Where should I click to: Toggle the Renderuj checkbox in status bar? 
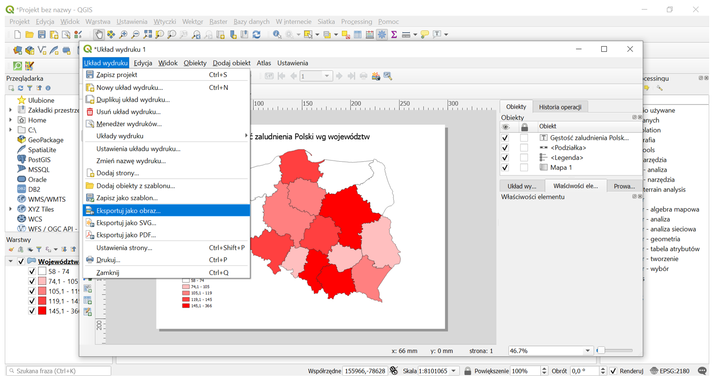(613, 370)
